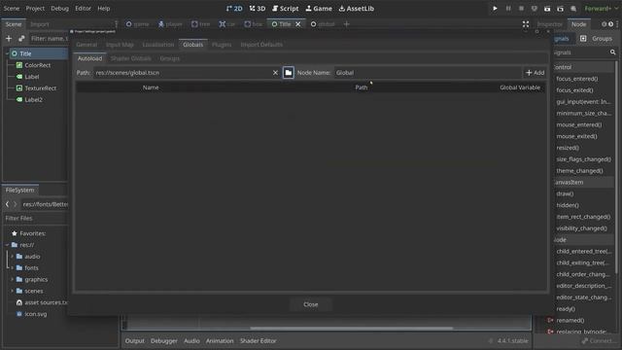This screenshot has width=622, height=350.
Task: Switch to the game scene tab
Action: (138, 24)
